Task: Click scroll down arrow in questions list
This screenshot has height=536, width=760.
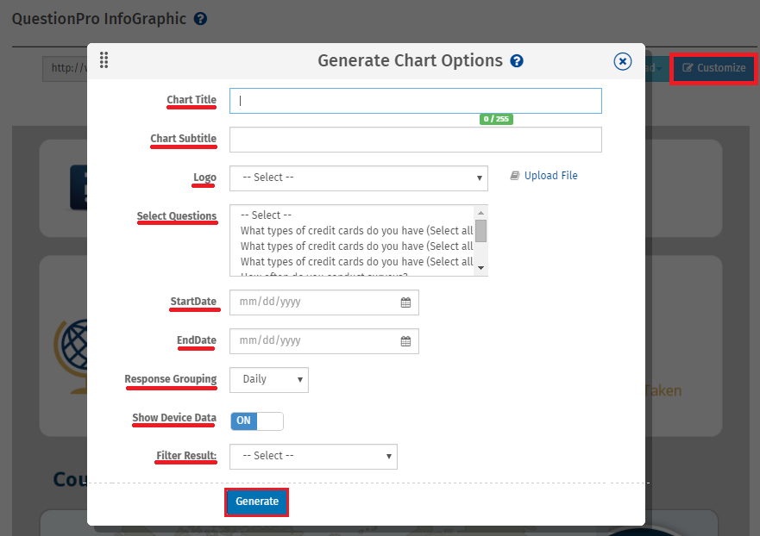Action: coord(480,268)
